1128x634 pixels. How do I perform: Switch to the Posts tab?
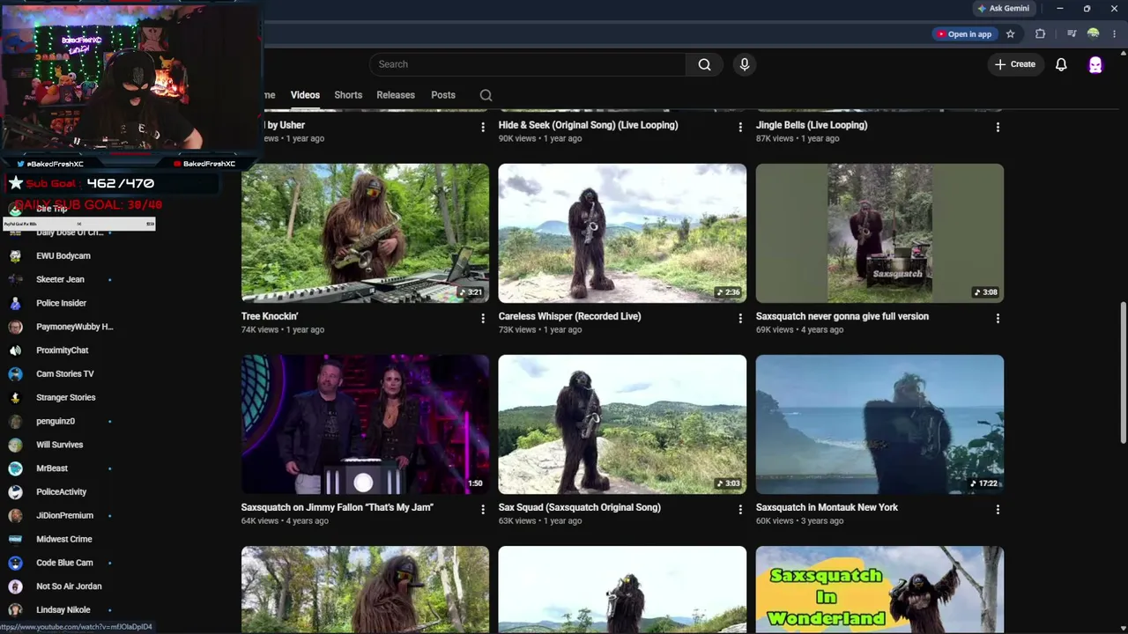point(443,95)
